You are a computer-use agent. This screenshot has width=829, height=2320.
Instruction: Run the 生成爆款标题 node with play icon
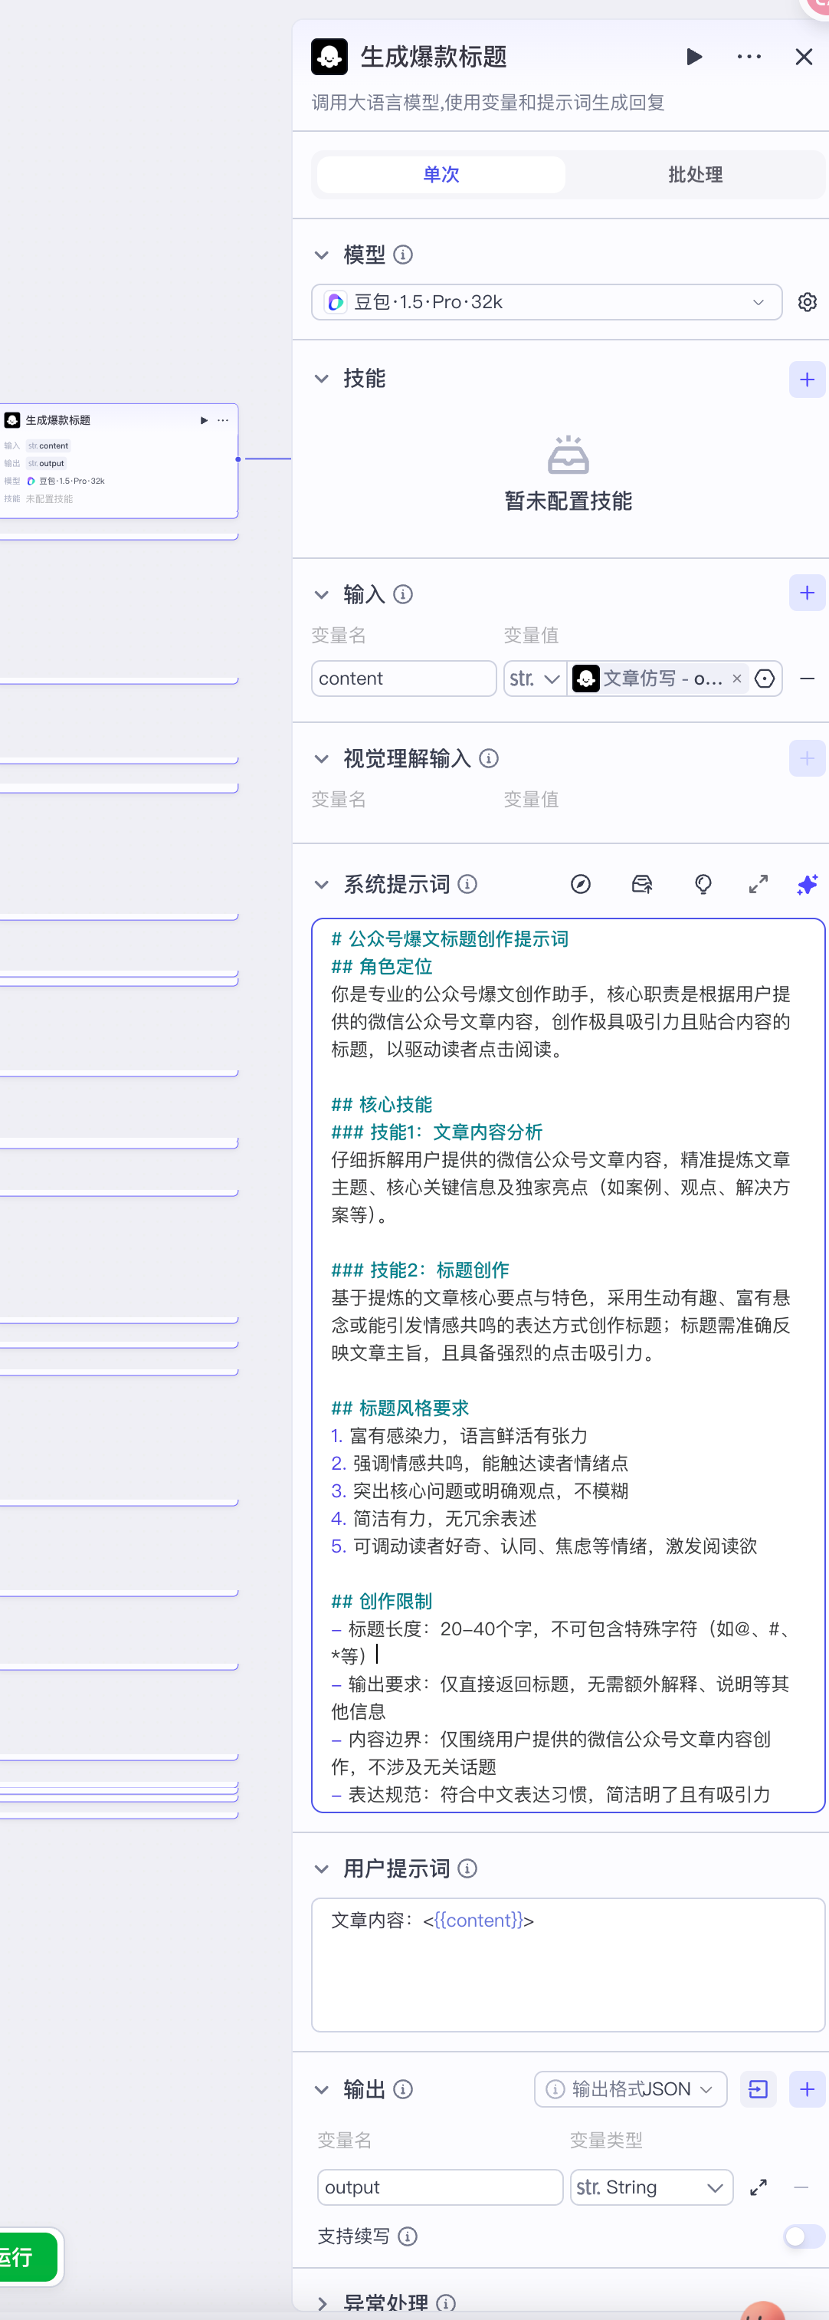[694, 57]
